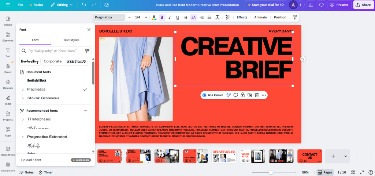Open line spacing options

(x=218, y=17)
